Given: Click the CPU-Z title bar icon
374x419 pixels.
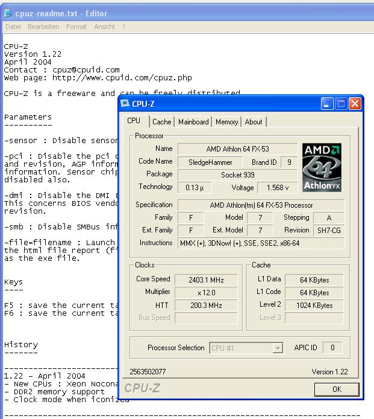Looking at the screenshot, I should [x=125, y=103].
